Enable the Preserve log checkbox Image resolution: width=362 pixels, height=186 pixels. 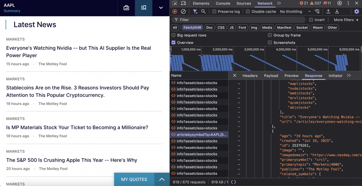click(214, 12)
